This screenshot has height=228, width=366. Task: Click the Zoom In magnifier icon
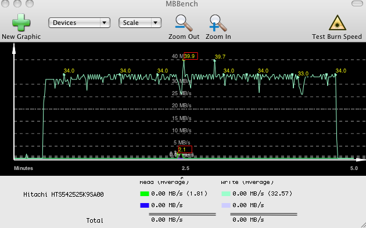pos(218,23)
